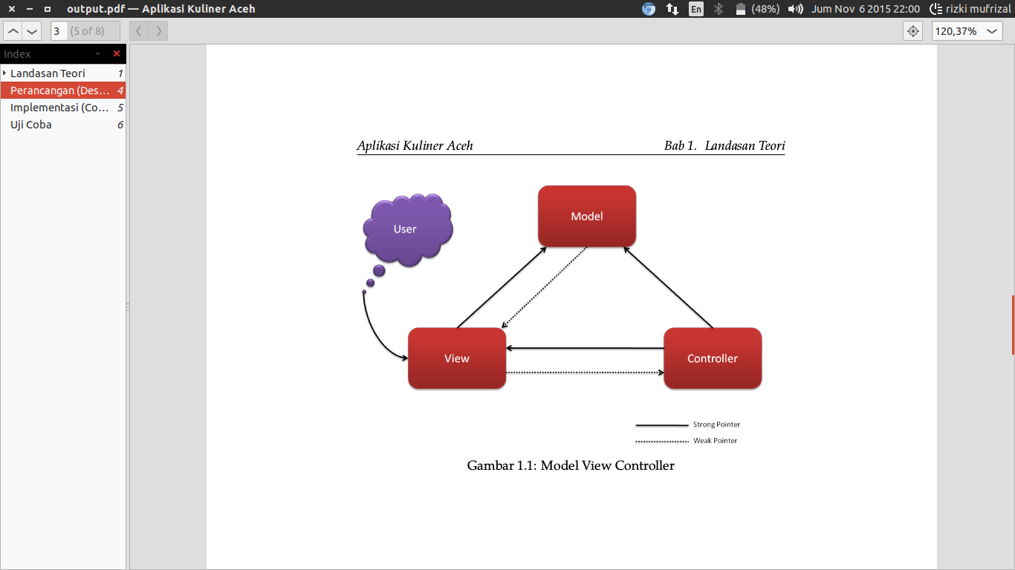Open the battery 48% indicator
Screen dimensions: 1015x570
click(756, 9)
